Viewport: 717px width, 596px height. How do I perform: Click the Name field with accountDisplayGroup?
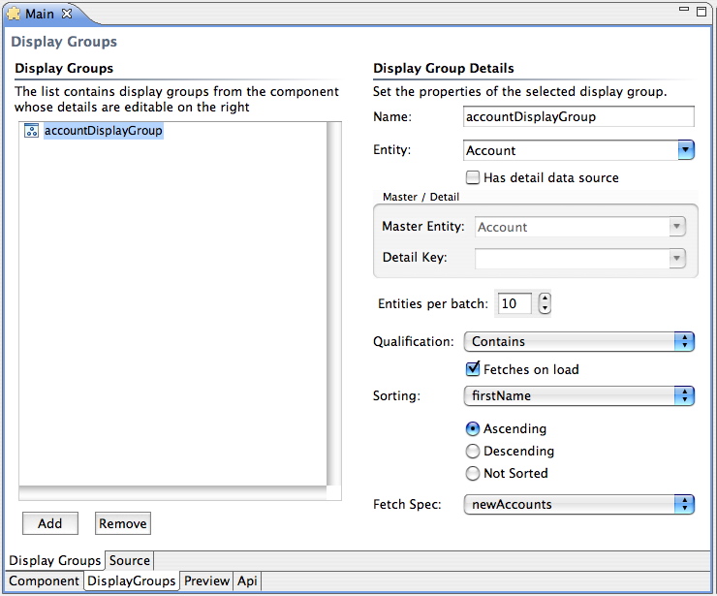point(578,116)
